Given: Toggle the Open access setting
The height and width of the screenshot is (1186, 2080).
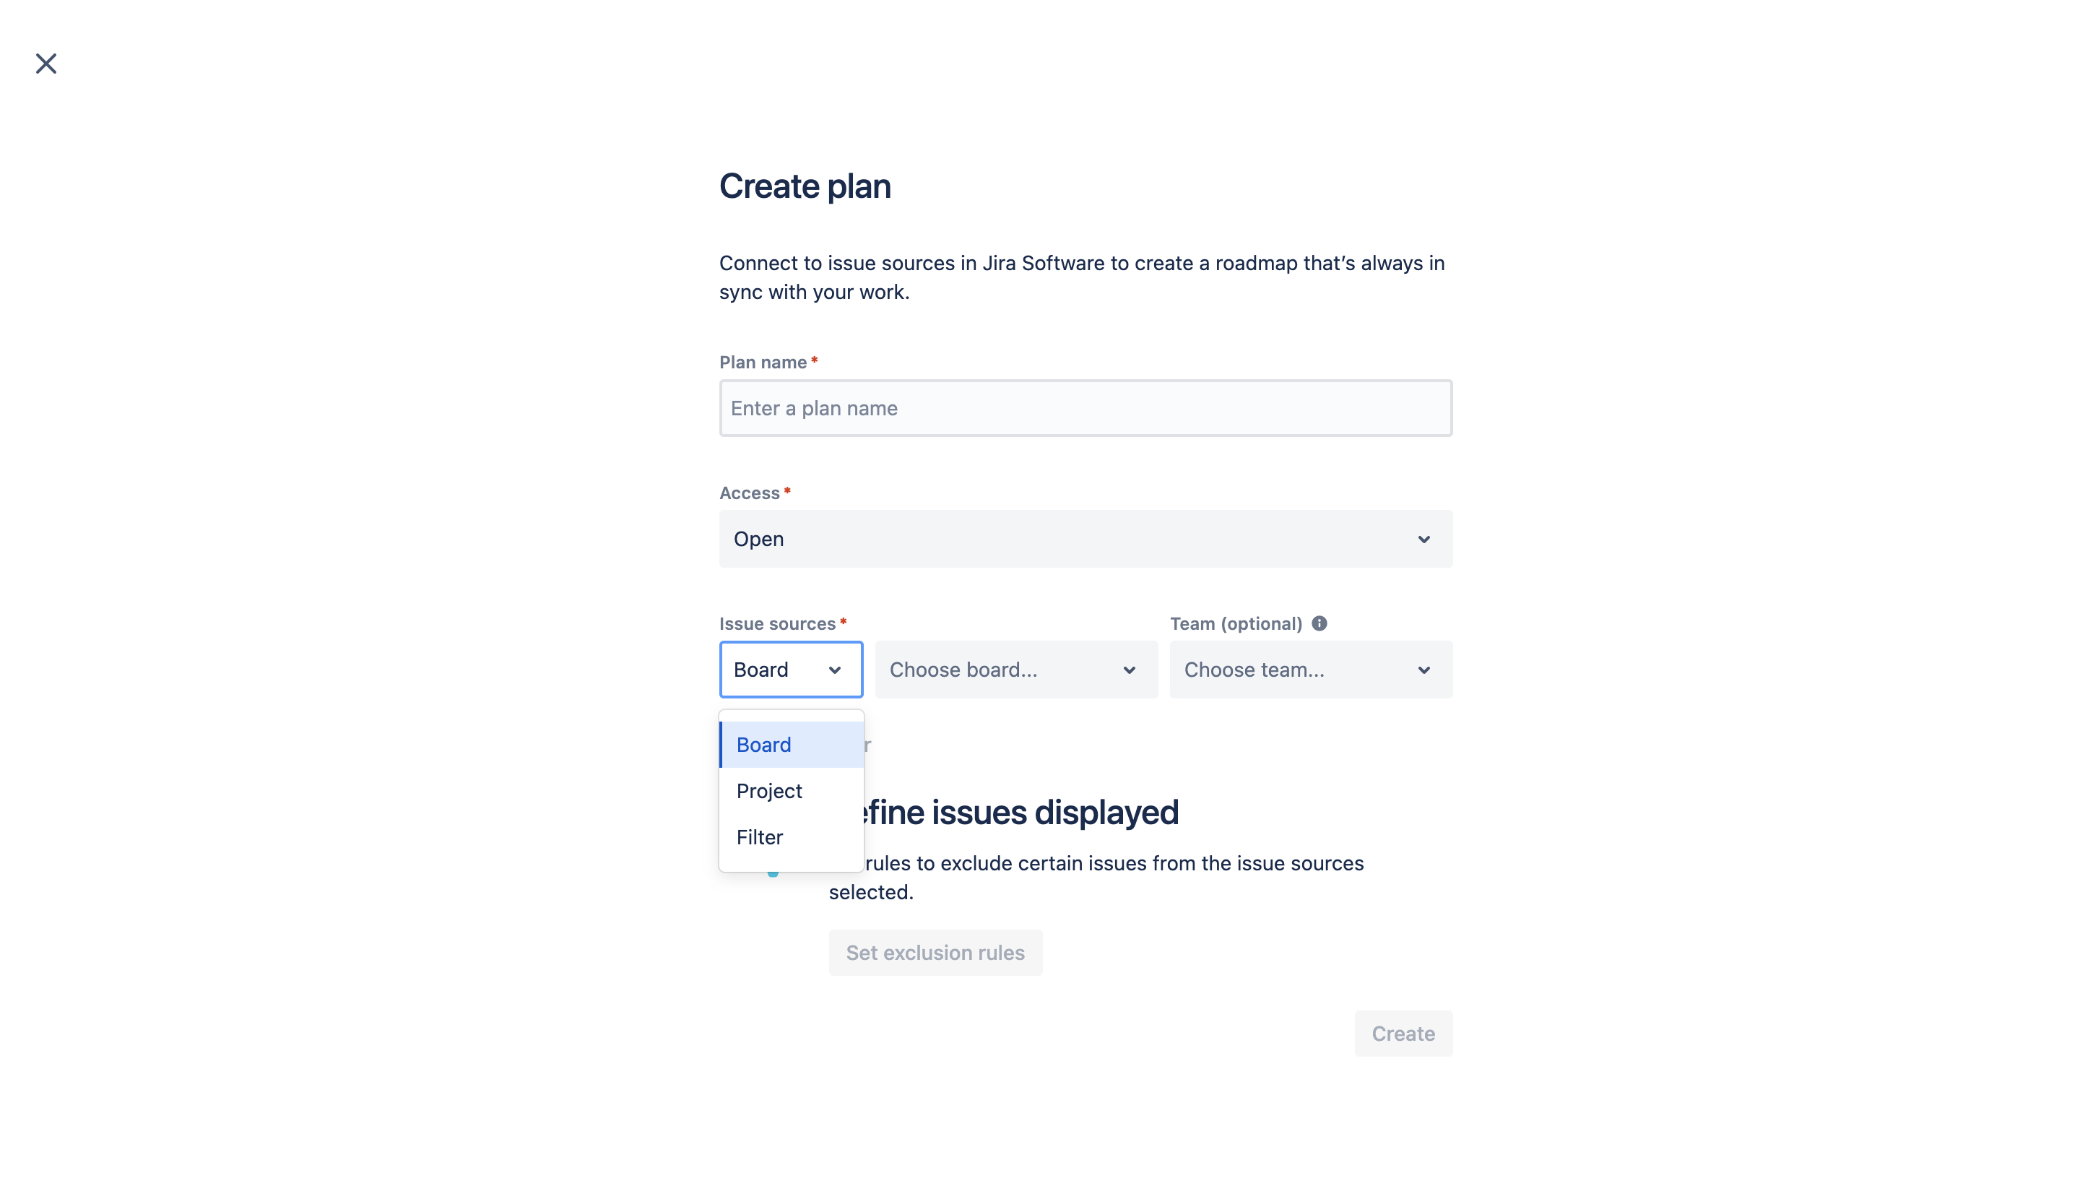Looking at the screenshot, I should pyautogui.click(x=1084, y=539).
